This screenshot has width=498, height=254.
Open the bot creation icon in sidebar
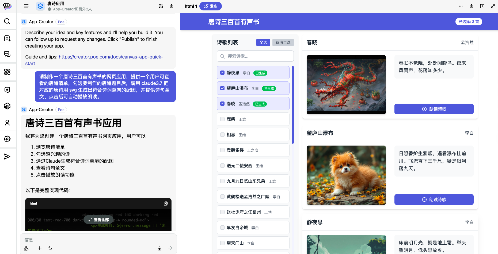7,106
